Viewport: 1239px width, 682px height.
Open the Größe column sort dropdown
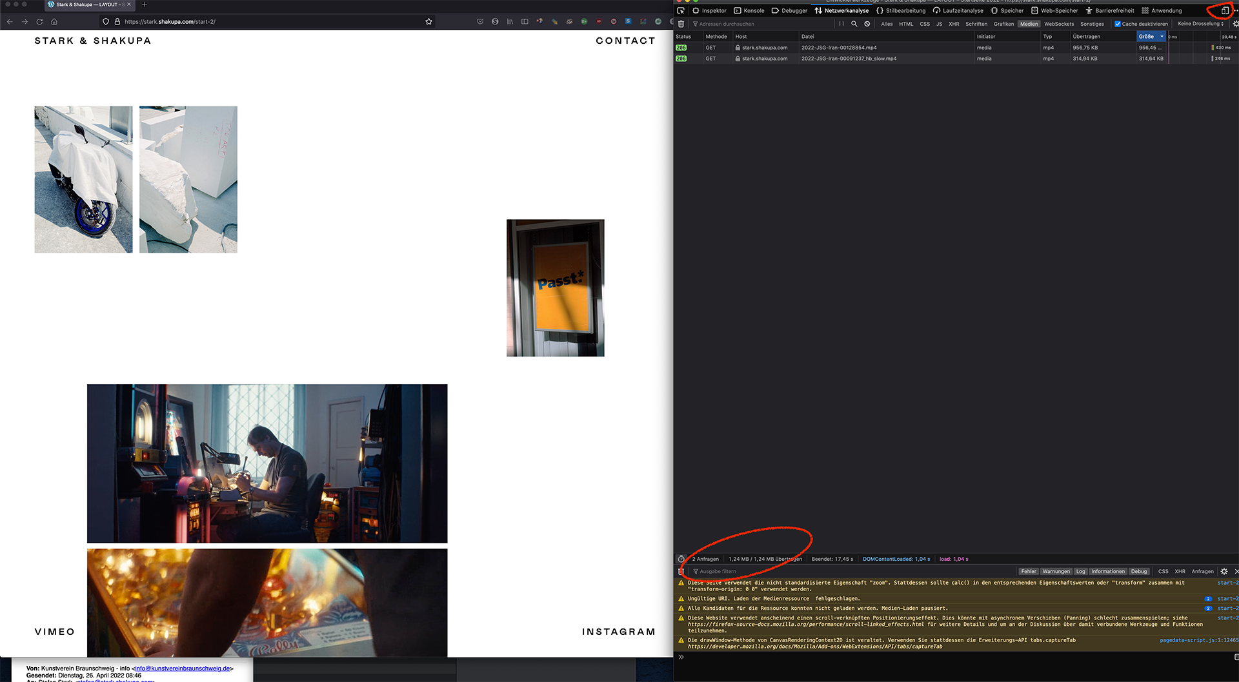[1162, 37]
